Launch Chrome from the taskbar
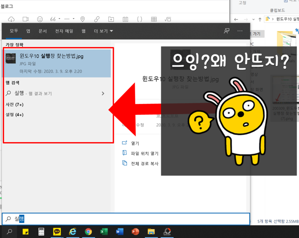The width and height of the screenshot is (299, 238). pyautogui.click(x=88, y=232)
